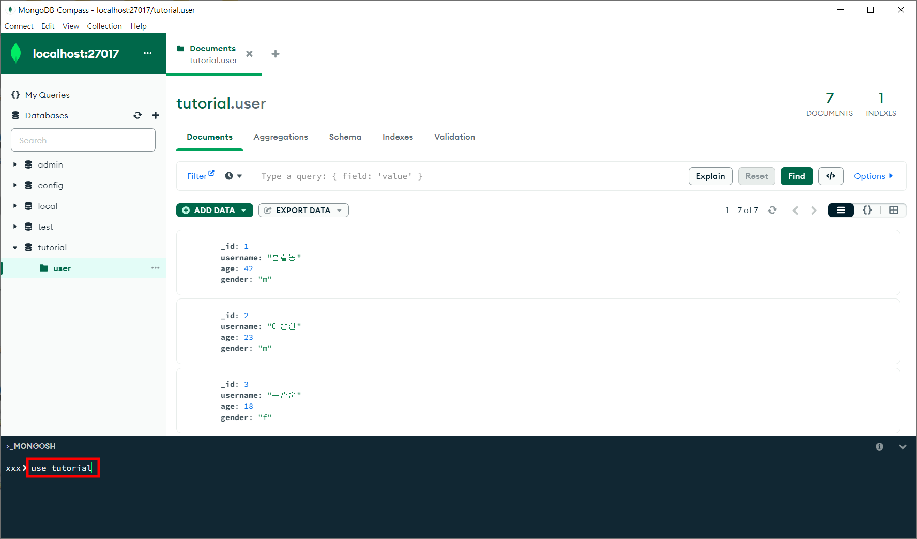Click the username value of document 2

pyautogui.click(x=284, y=326)
